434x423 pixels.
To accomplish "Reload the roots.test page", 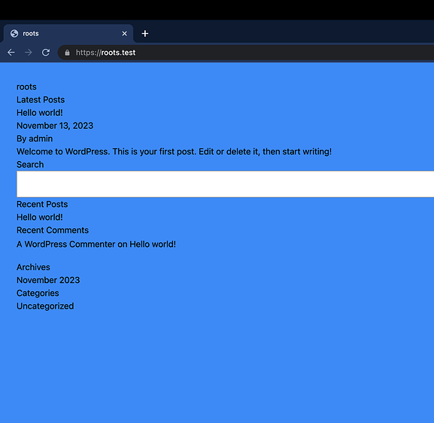I will 46,53.
